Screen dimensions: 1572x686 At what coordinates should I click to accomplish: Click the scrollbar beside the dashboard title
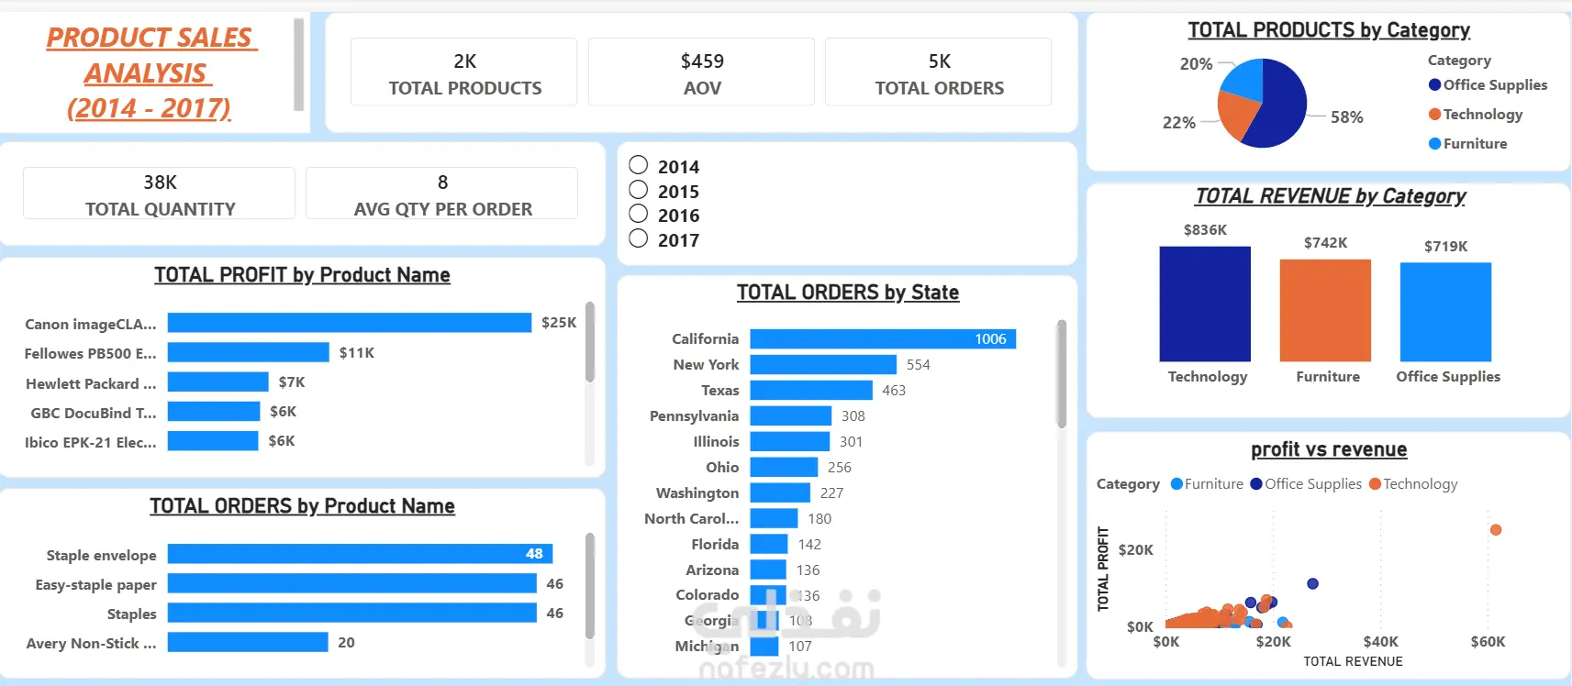[298, 64]
